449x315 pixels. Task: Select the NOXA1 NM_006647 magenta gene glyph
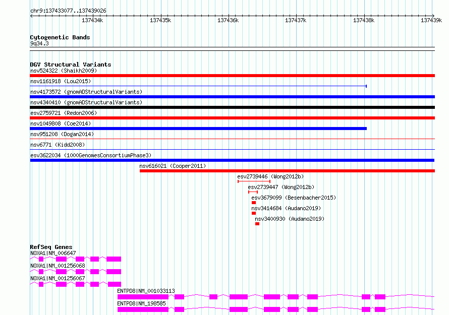76,259
